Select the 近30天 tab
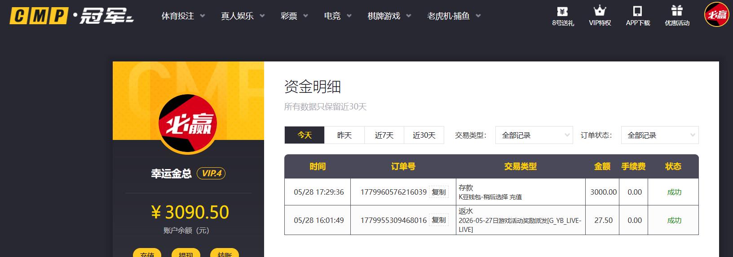Screen dimensions: 733x257 coord(424,135)
